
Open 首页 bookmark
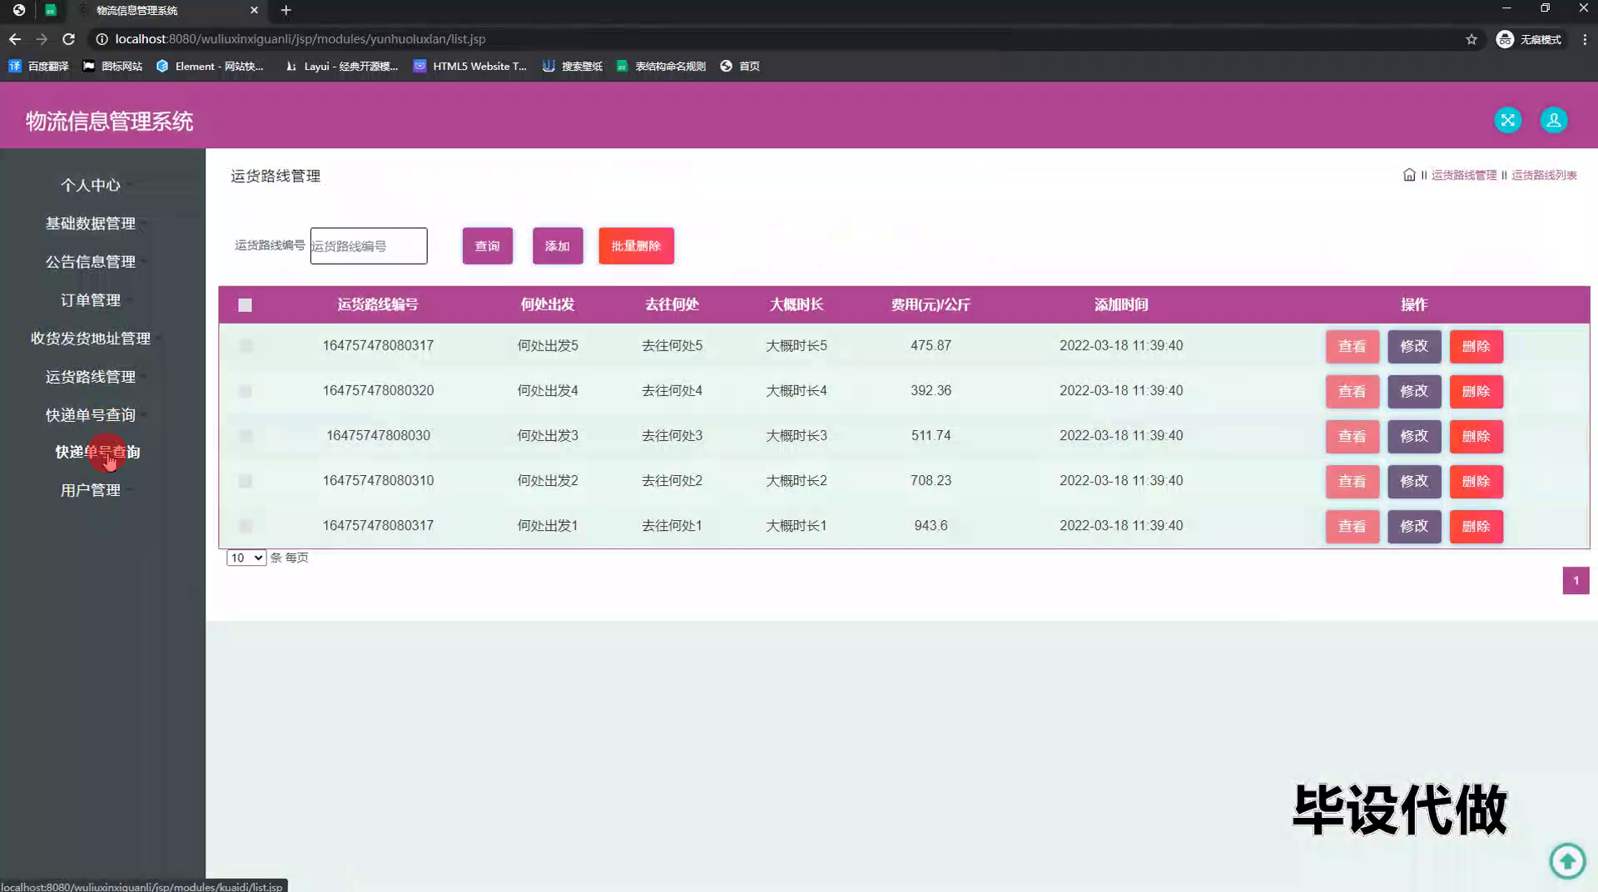[x=740, y=66]
